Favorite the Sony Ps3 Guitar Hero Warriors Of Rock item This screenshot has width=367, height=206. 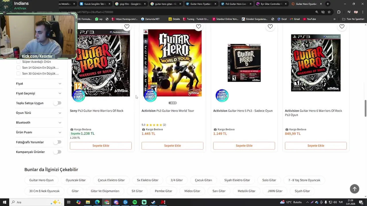point(127,26)
